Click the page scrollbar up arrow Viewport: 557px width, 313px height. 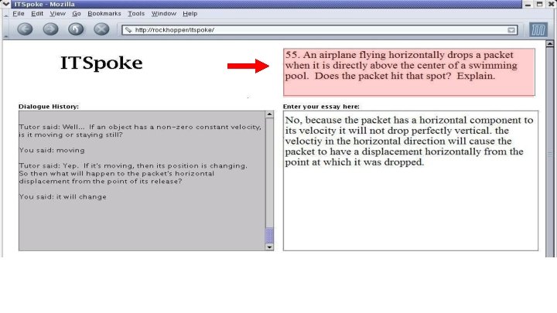[x=549, y=44]
